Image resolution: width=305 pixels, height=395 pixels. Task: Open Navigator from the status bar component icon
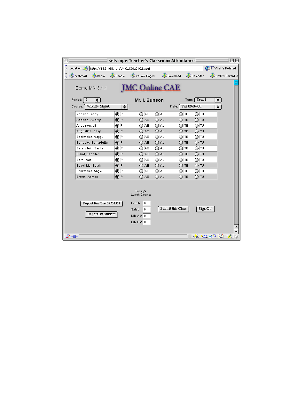[x=196, y=237]
